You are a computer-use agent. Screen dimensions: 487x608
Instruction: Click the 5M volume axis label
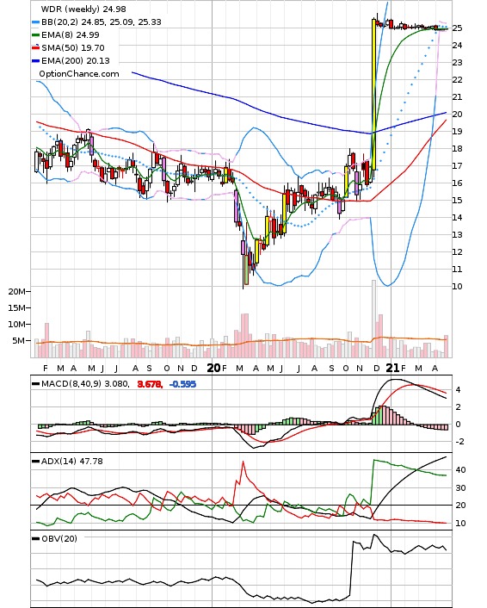19,341
